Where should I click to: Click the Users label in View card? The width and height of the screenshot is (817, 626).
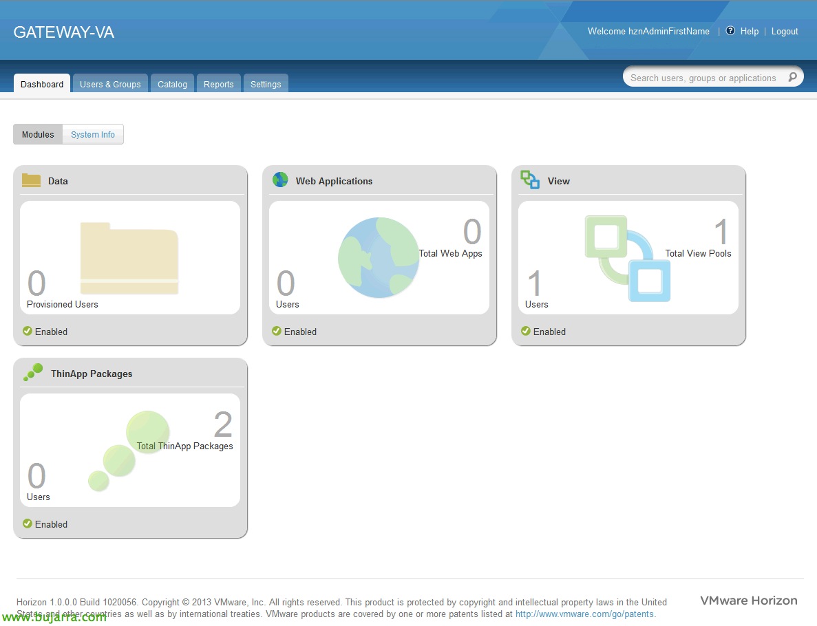(x=537, y=304)
